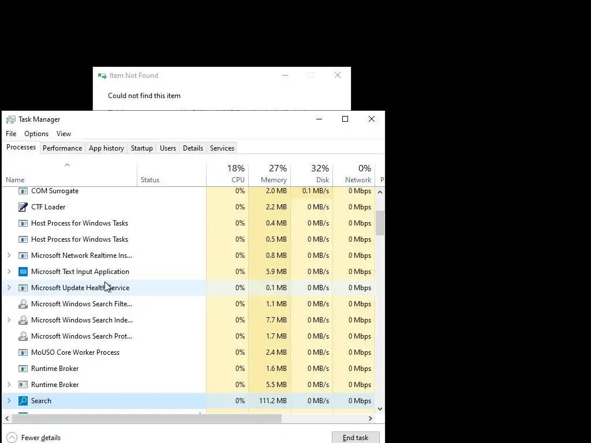
Task: Select MoUSO Core Worker Process row
Action: click(189, 352)
